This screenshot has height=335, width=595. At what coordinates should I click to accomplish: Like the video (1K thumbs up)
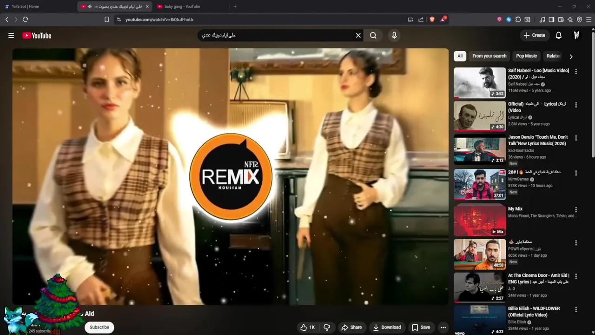click(x=308, y=327)
